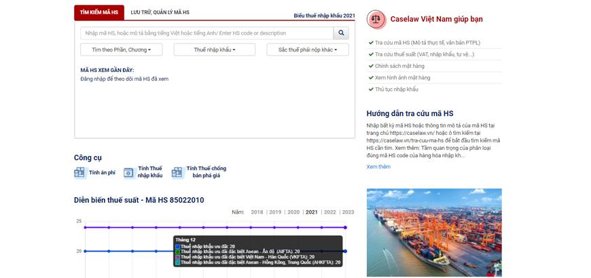
Task: Open the Tính Thuế nhập khẩu tool icon
Action: coord(128,173)
